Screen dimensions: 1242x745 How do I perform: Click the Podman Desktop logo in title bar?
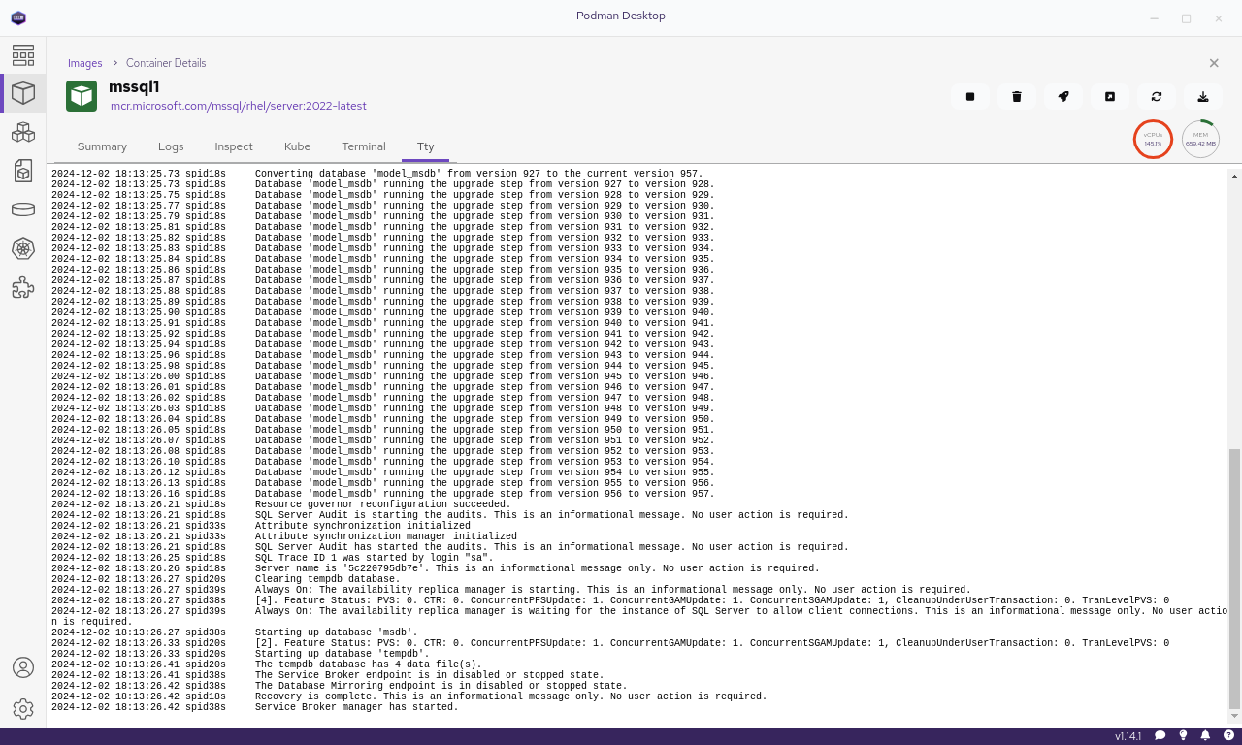click(18, 17)
